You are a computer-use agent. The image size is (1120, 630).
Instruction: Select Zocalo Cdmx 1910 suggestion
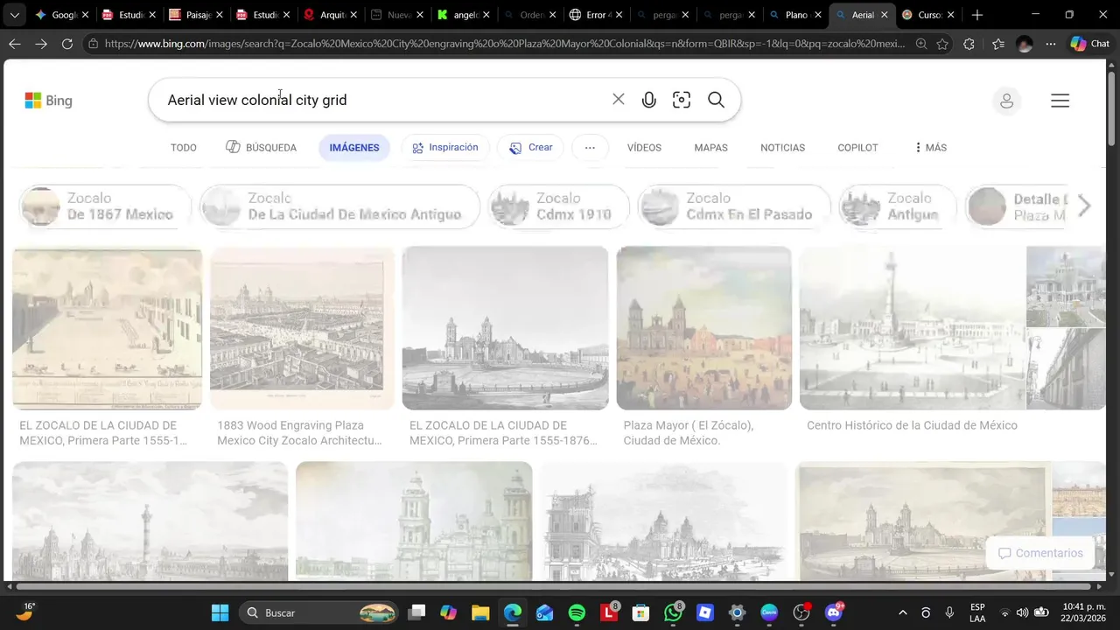click(559, 206)
